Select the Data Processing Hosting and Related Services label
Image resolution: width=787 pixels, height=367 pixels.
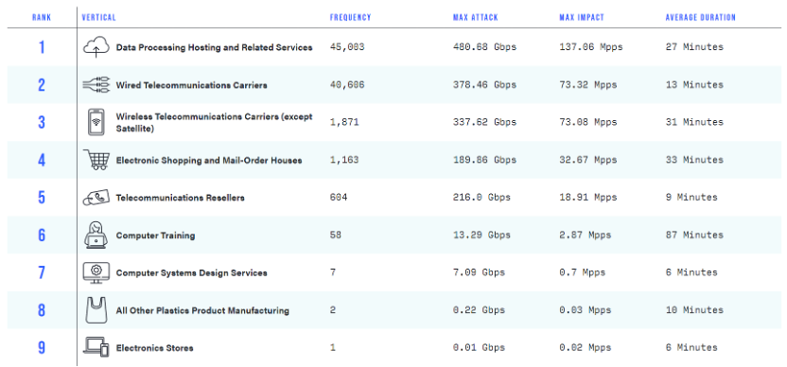pyautogui.click(x=215, y=47)
